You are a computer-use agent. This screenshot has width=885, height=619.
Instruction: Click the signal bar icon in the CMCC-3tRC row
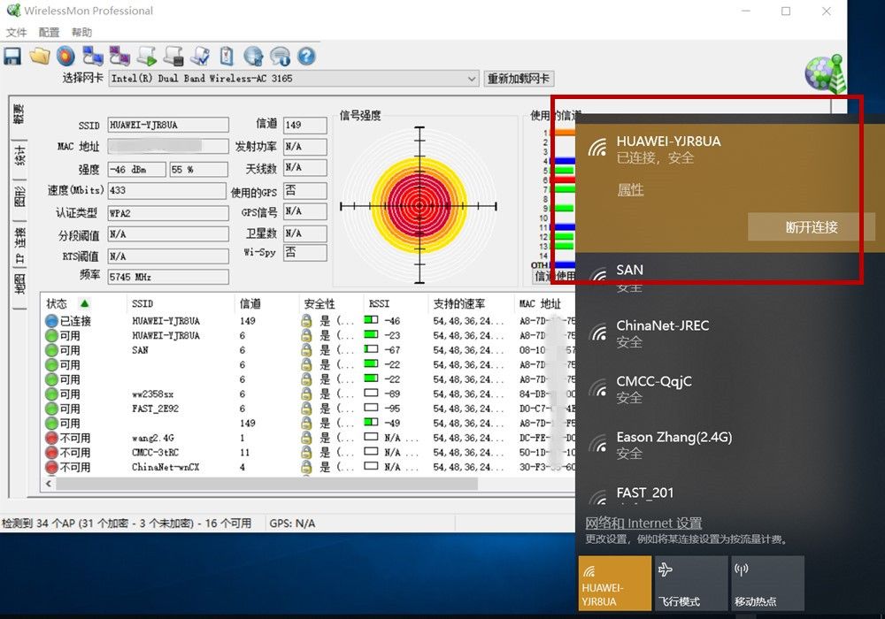pos(371,452)
